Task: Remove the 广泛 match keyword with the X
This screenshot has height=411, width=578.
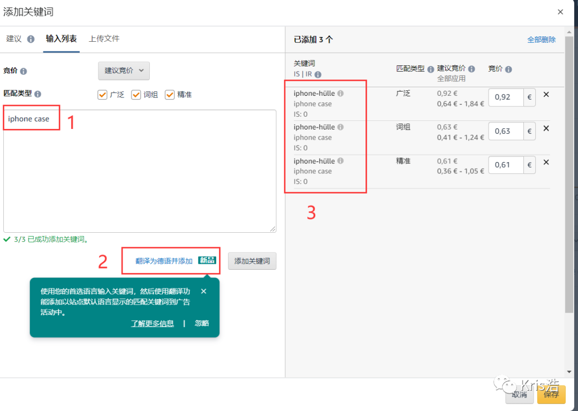Action: tap(546, 94)
